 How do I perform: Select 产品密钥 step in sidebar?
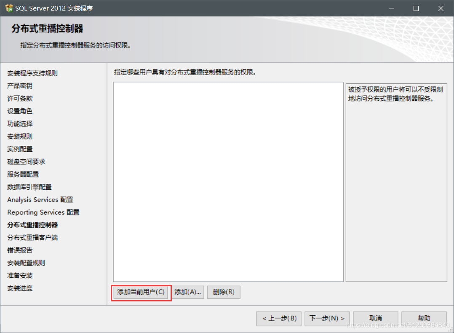pos(20,86)
